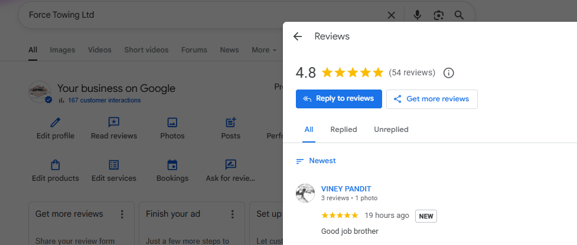Open the Newest sort order dropdown
The image size is (577, 245).
click(x=316, y=161)
